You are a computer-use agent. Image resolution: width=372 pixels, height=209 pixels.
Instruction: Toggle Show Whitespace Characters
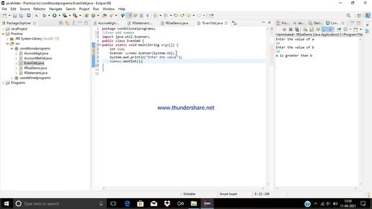coord(148,16)
